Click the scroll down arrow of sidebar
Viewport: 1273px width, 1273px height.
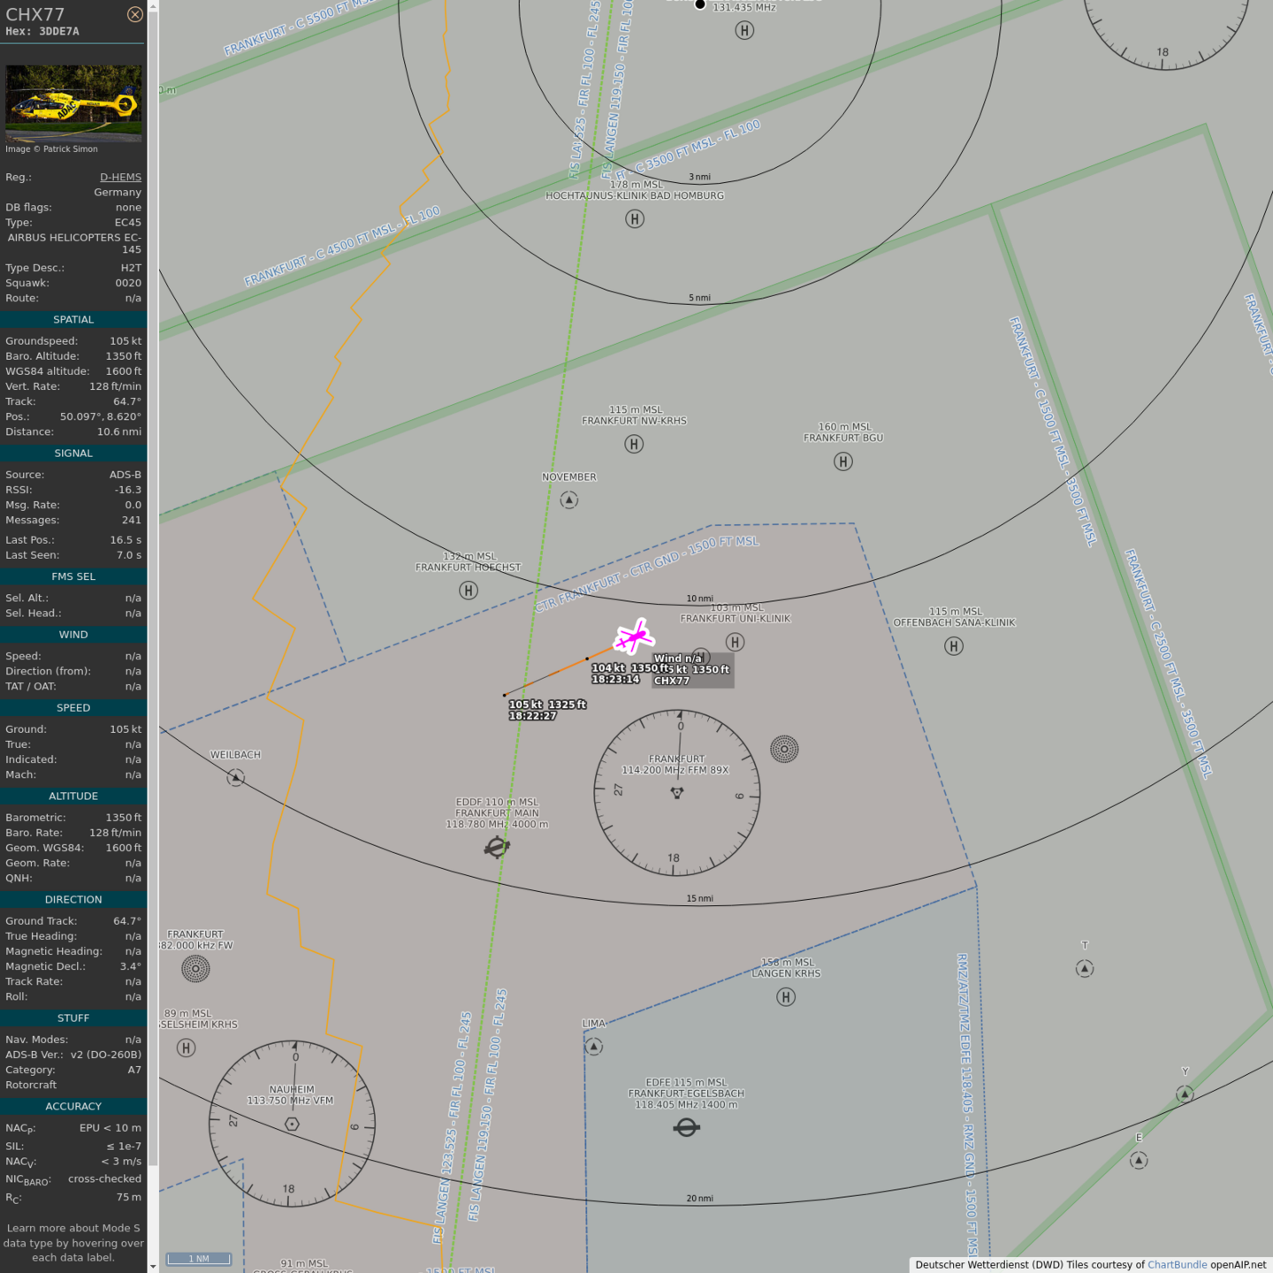[153, 1266]
